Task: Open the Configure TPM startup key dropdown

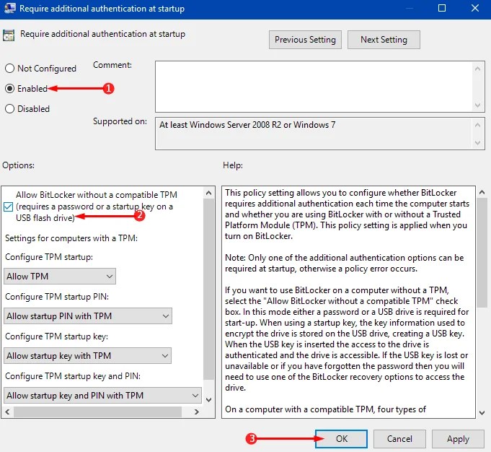Action: tap(87, 356)
